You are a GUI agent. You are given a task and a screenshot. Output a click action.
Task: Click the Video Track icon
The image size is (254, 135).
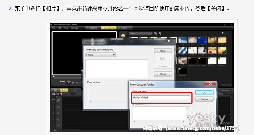(58, 100)
